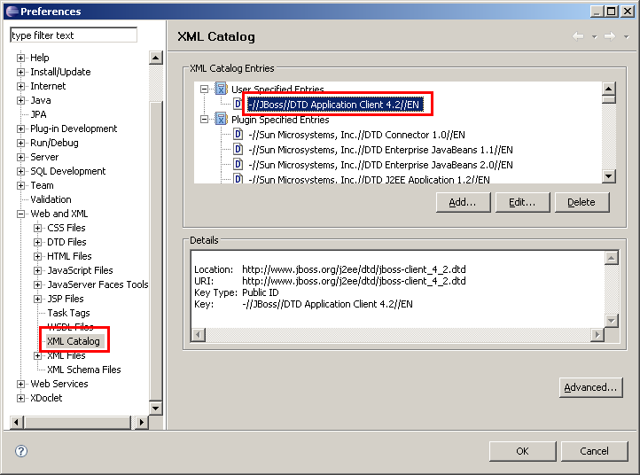The width and height of the screenshot is (640, 475).
Task: Select the Validation preference page
Action: pos(51,199)
